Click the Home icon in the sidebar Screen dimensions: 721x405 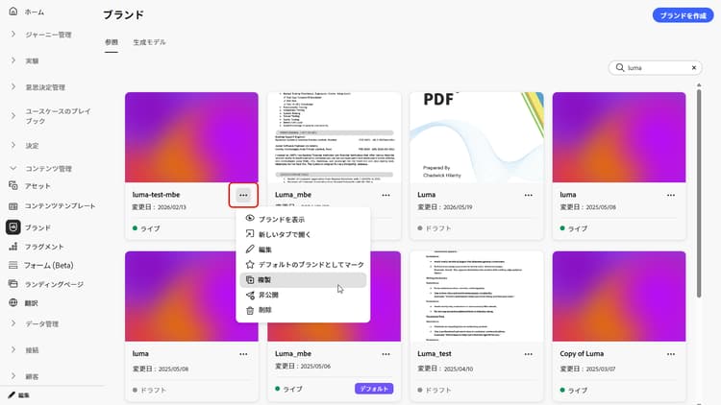pyautogui.click(x=13, y=12)
